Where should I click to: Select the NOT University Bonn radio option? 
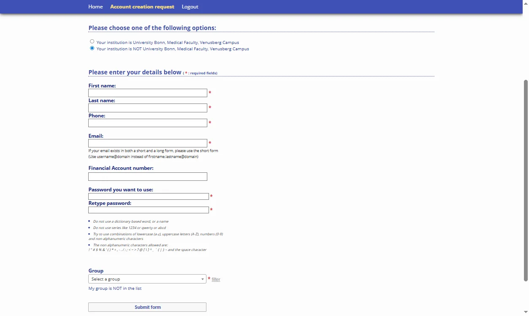coord(92,48)
